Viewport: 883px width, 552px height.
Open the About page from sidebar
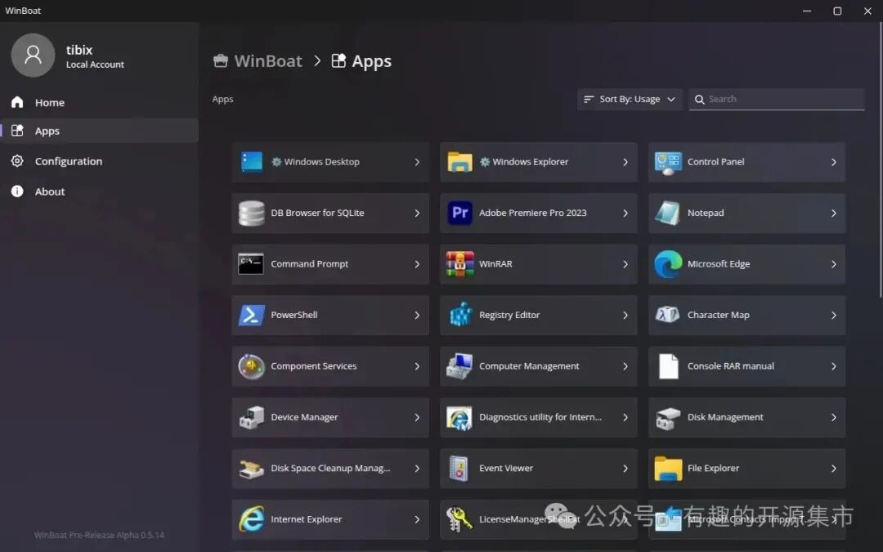point(49,191)
